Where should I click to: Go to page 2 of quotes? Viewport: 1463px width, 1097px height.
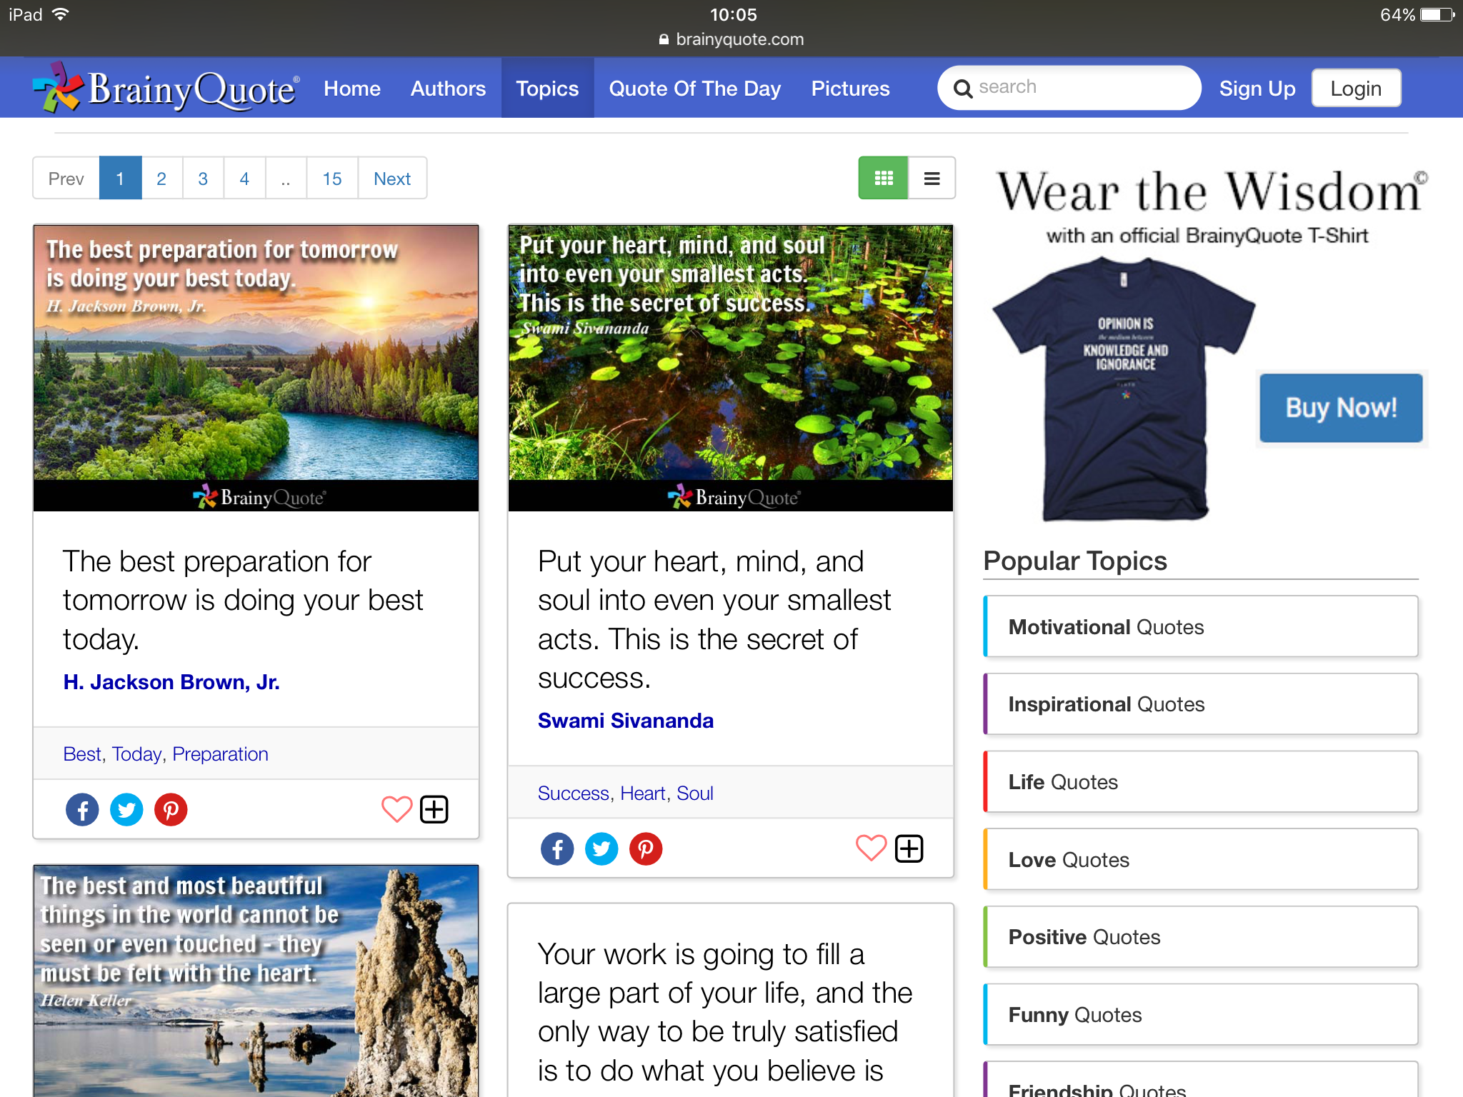coord(161,179)
